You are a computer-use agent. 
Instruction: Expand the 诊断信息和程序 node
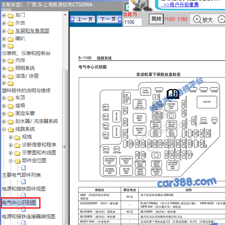[x=10, y=145]
